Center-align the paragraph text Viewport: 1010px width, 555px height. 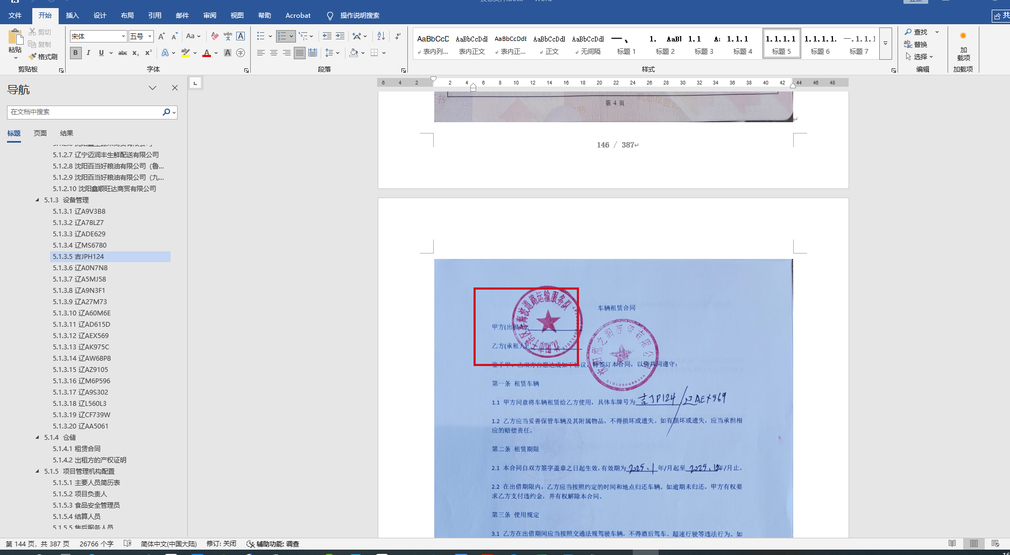pyautogui.click(x=274, y=53)
